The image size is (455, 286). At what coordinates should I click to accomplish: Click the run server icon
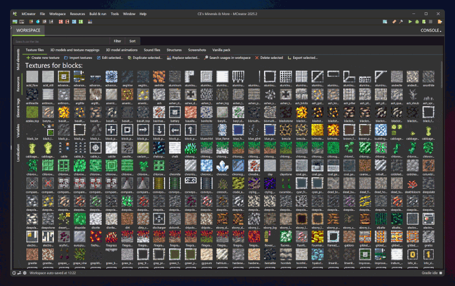(424, 22)
